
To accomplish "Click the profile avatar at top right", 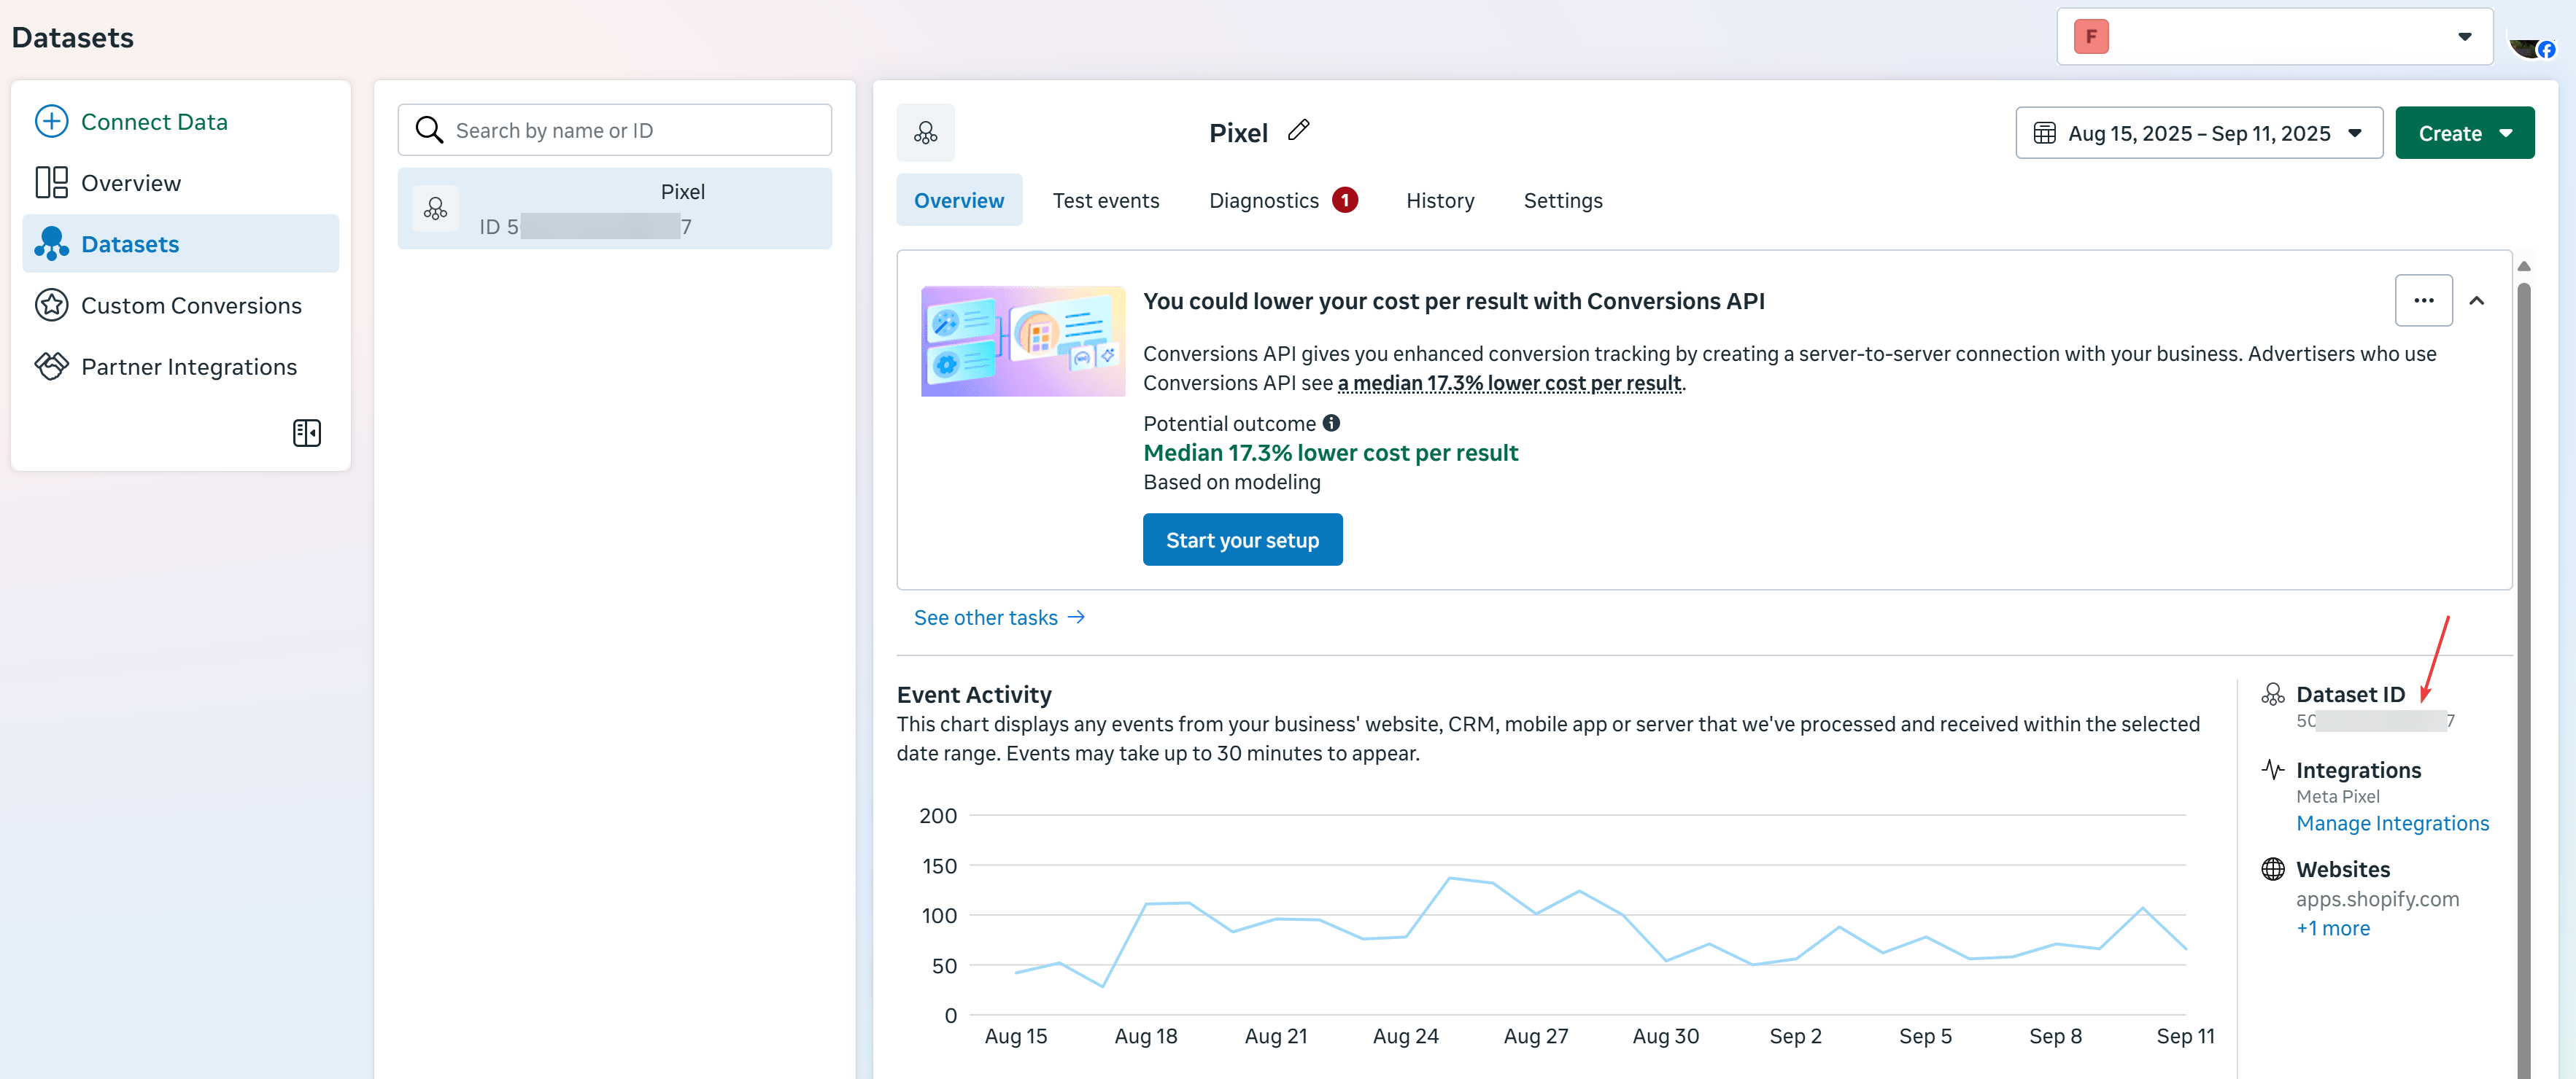I will pyautogui.click(x=2531, y=47).
